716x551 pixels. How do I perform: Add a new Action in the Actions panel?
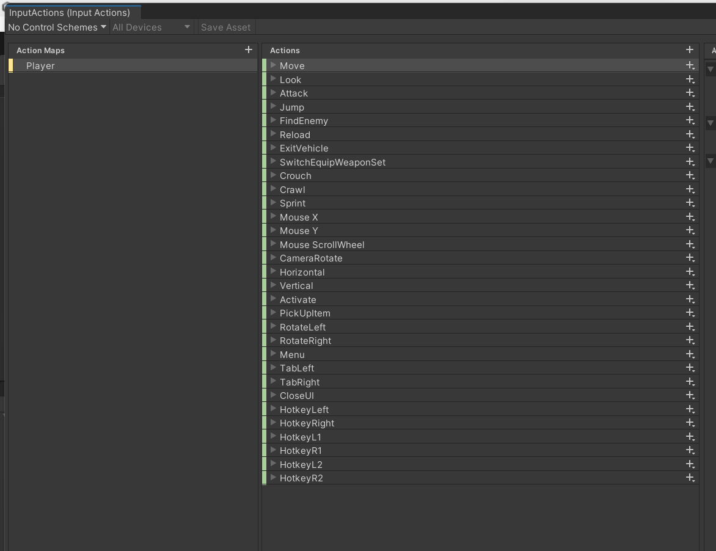pyautogui.click(x=689, y=49)
